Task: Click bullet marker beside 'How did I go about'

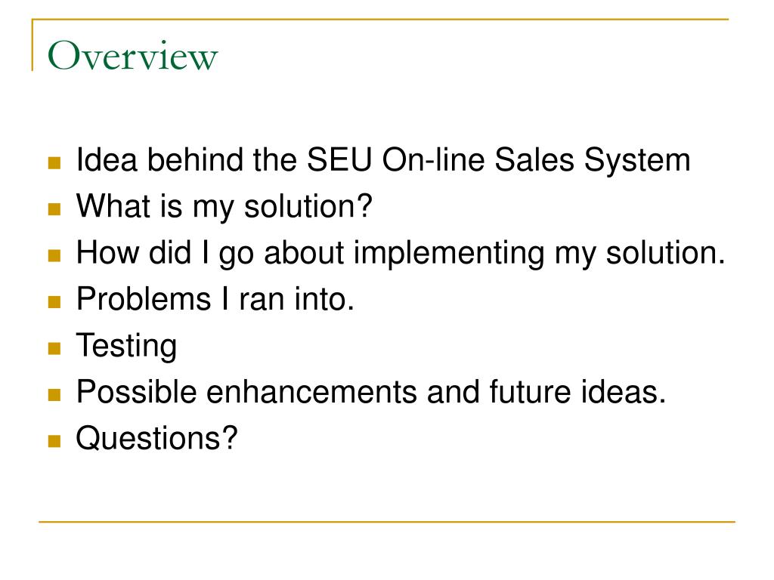Action: click(54, 255)
